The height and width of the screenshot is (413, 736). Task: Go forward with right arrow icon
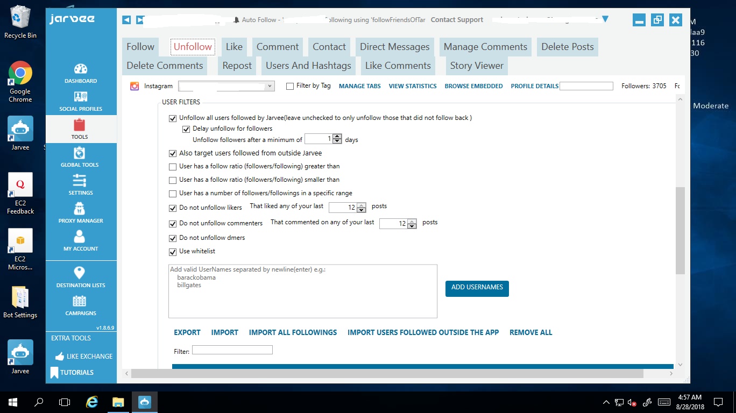(x=140, y=20)
